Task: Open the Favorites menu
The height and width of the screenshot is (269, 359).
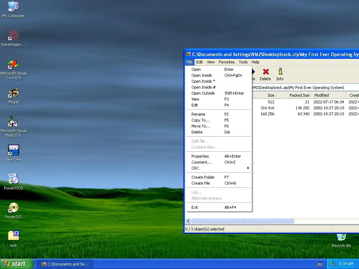Action: click(227, 62)
